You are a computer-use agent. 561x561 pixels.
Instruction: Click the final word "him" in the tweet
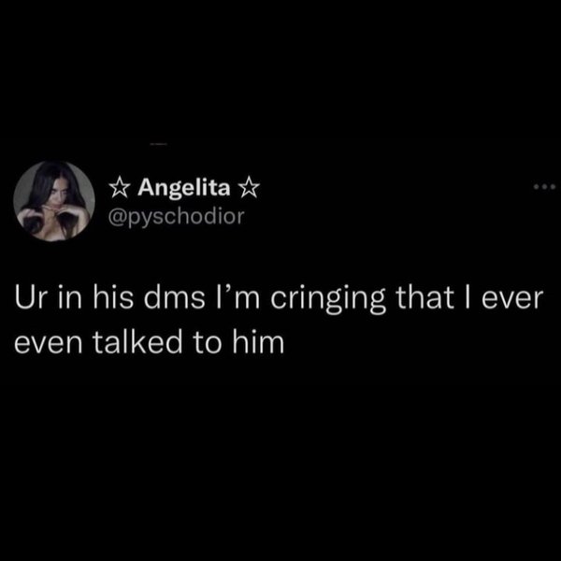(259, 342)
